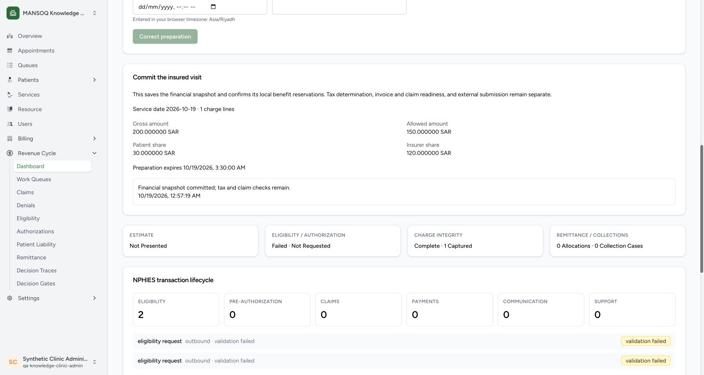
Task: Click the Billing icon
Action: [10, 138]
